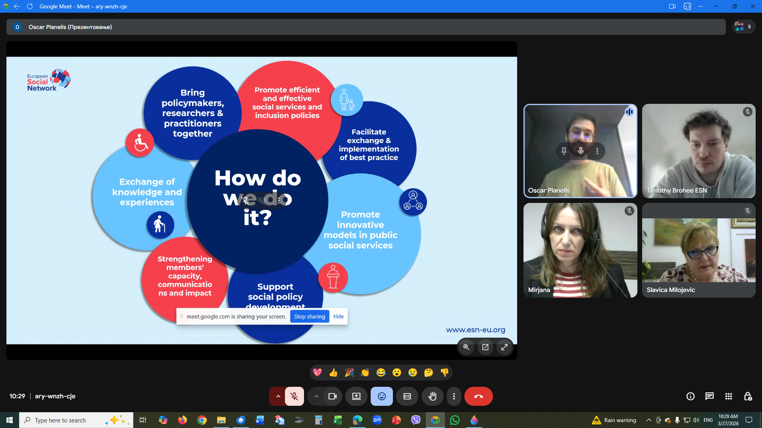Image resolution: width=762 pixels, height=428 pixels.
Task: Zoom into the shared presentation
Action: [x=466, y=347]
